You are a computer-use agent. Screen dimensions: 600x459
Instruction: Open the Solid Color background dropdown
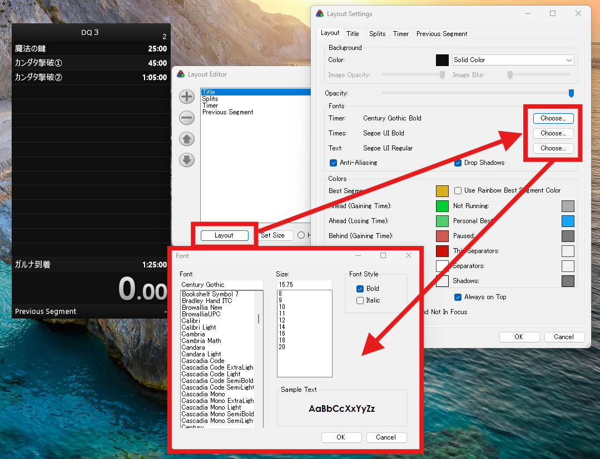(x=513, y=60)
